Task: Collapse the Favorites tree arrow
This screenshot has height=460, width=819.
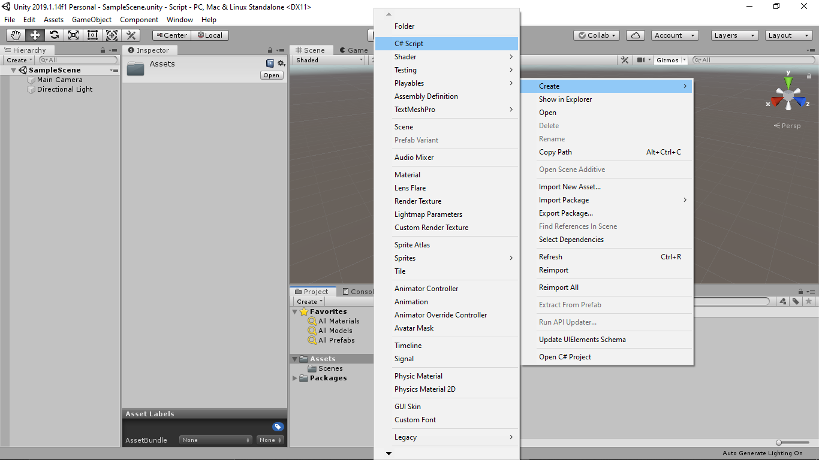Action: pos(294,311)
